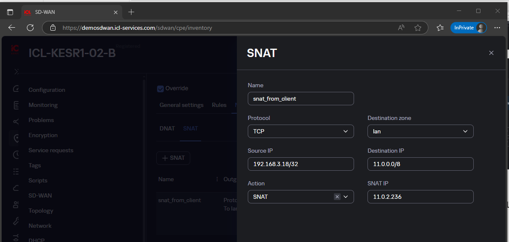
Task: Open browser settings ellipsis menu
Action: (497, 28)
